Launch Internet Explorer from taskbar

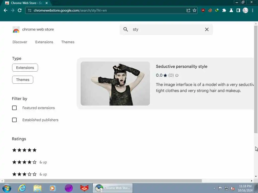click(x=22, y=188)
